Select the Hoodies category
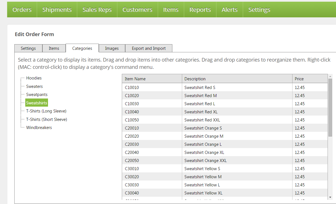Viewport: 336px width, 204px height. tap(34, 78)
